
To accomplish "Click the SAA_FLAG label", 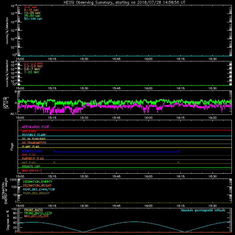I will point(29,155).
